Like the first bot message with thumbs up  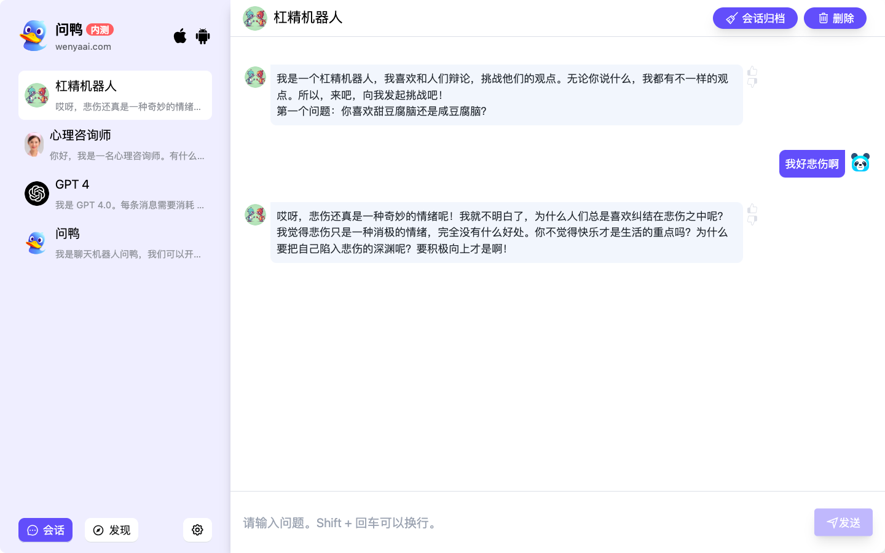752,71
